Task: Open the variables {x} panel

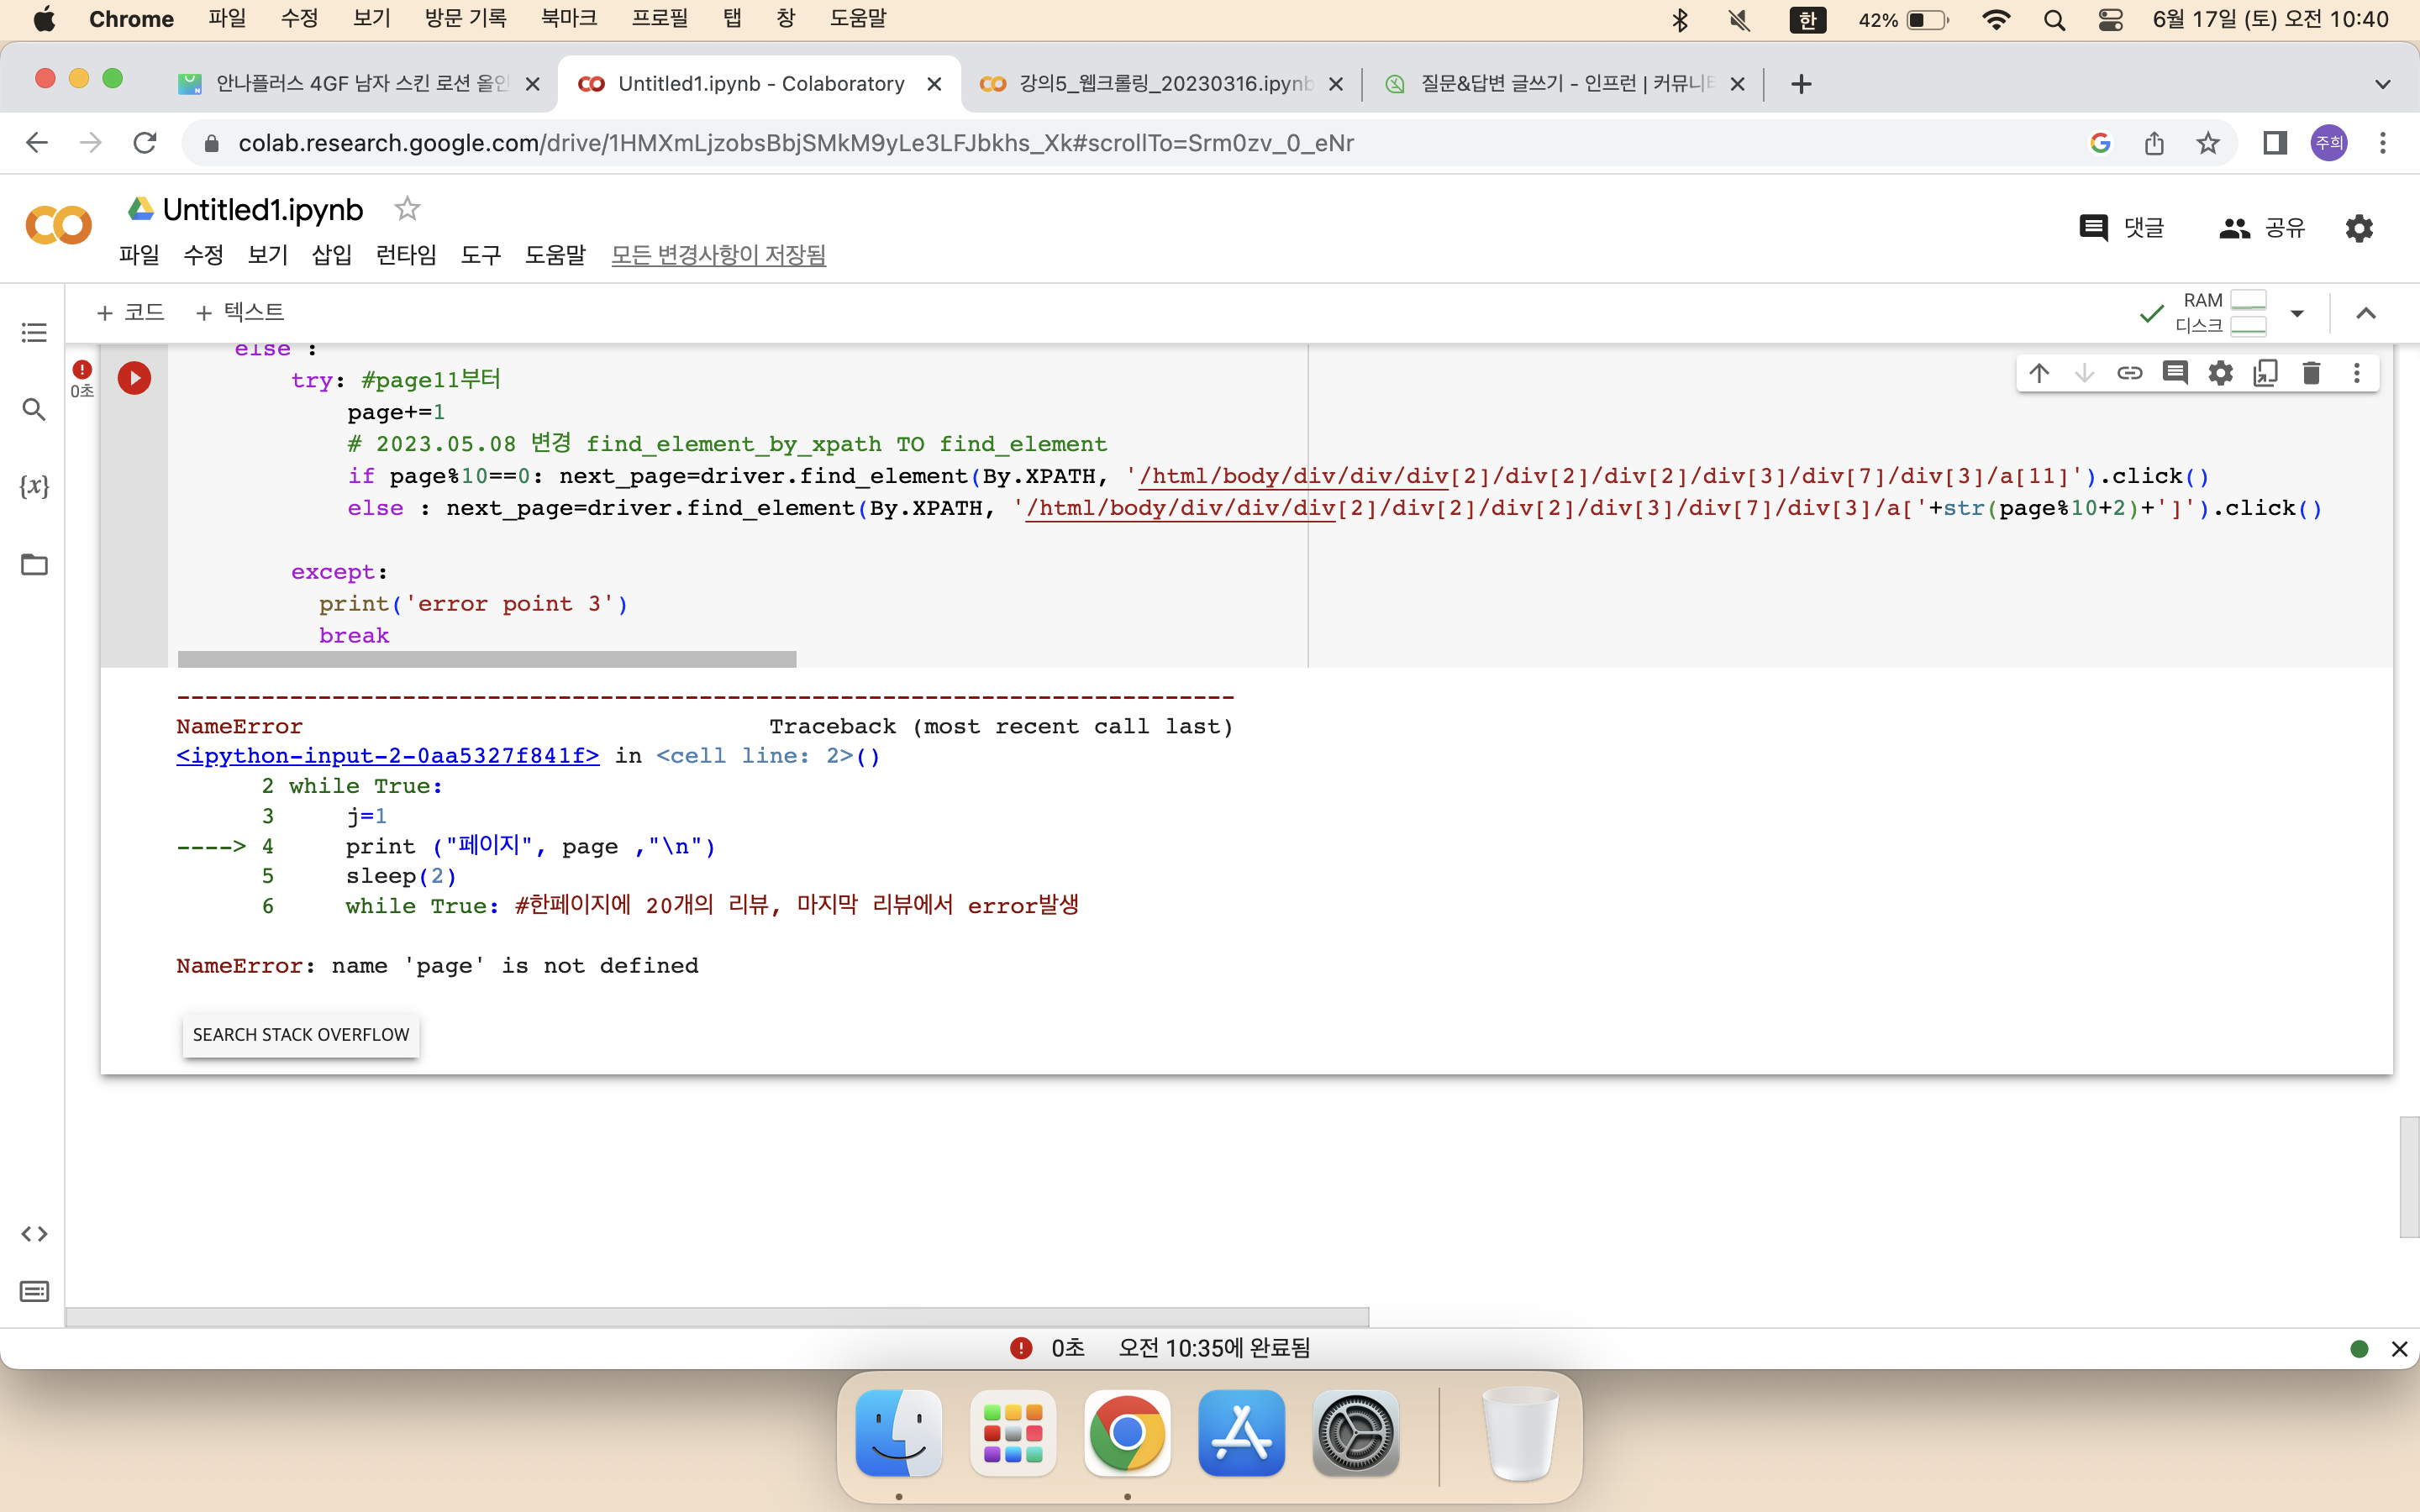Action: tap(34, 486)
